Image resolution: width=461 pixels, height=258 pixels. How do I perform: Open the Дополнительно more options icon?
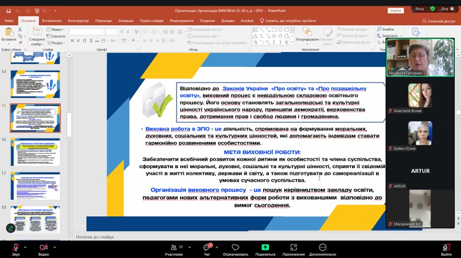[322, 247]
